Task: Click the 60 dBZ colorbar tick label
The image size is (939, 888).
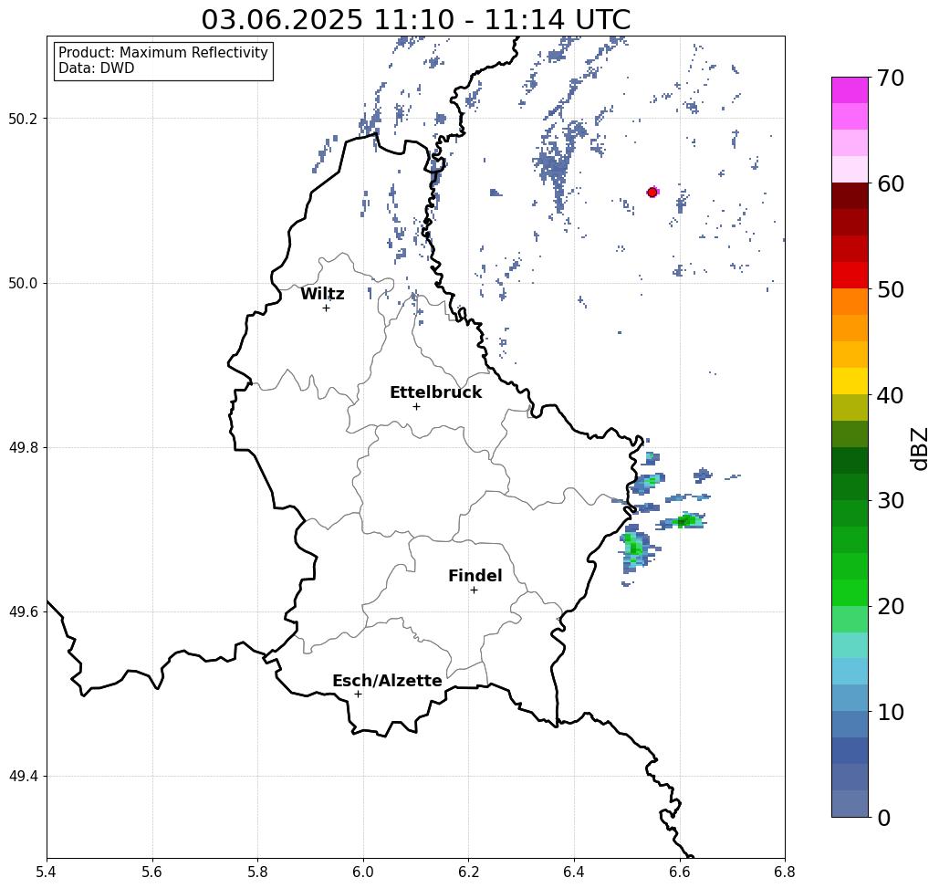Action: pos(890,183)
